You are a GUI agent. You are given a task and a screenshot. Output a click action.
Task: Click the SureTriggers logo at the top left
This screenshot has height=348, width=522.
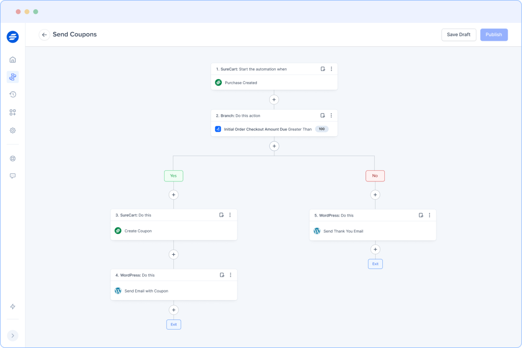pyautogui.click(x=12, y=37)
